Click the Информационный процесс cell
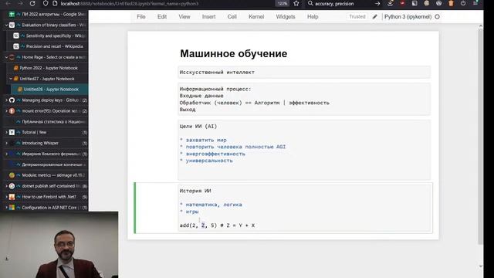 tap(304, 99)
